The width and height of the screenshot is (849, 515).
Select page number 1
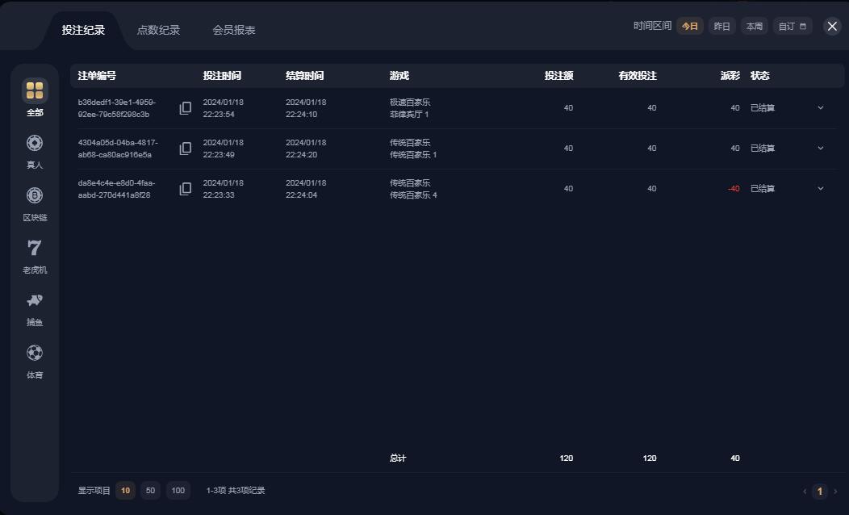coord(820,491)
